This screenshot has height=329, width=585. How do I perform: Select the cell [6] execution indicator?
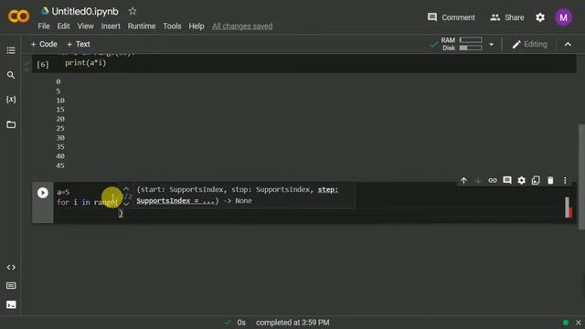click(x=43, y=65)
